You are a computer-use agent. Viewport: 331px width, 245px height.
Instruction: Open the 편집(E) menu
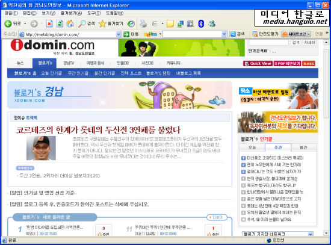[29, 13]
